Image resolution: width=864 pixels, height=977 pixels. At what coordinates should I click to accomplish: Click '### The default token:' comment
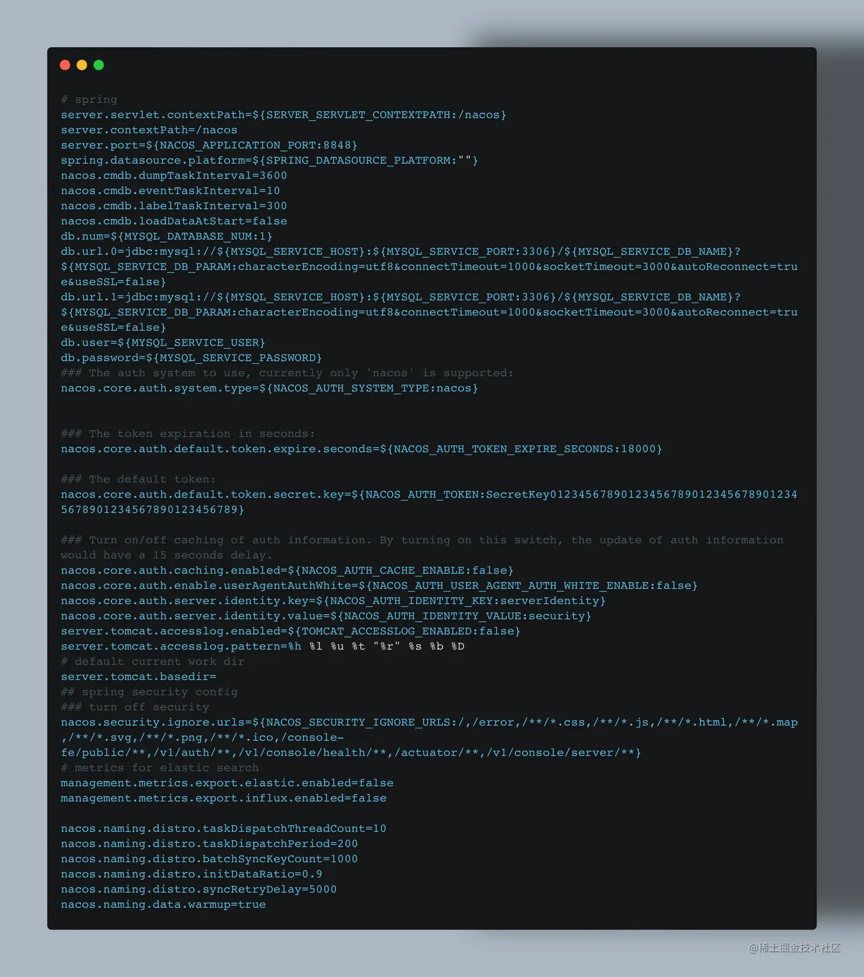click(x=138, y=479)
